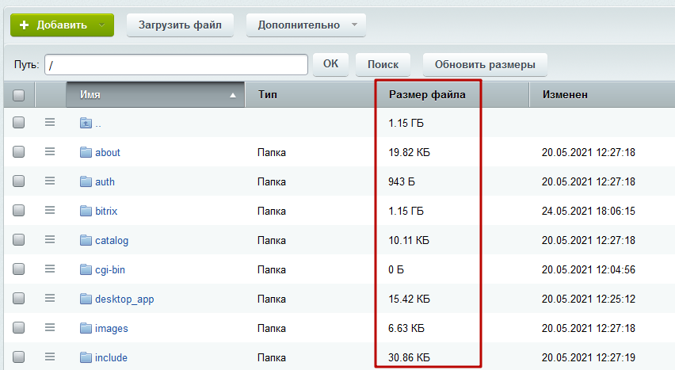This screenshot has height=370, width=675.
Task: Click the Изменен column header
Action: point(565,95)
